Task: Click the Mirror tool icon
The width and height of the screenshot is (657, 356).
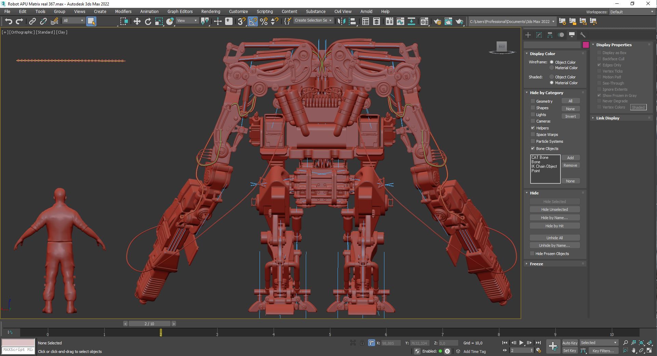Action: (x=341, y=22)
